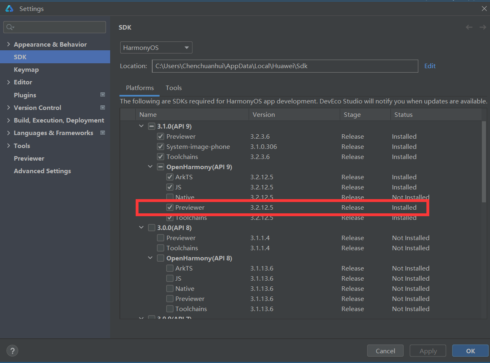The width and height of the screenshot is (490, 363).
Task: Open help with question mark icon
Action: click(12, 351)
